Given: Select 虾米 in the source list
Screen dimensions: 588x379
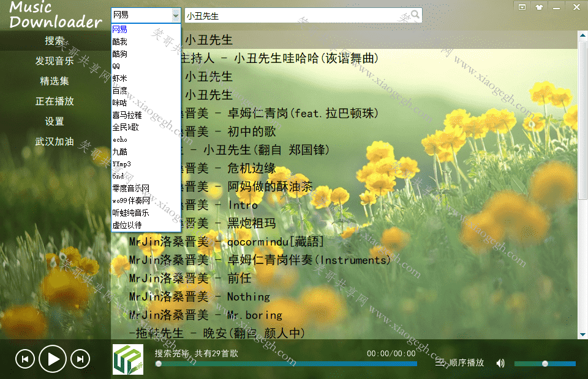Looking at the screenshot, I should coord(146,78).
